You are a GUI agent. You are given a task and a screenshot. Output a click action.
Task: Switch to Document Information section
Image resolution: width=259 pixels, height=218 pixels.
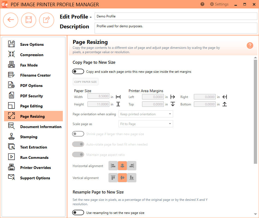tap(11, 126)
